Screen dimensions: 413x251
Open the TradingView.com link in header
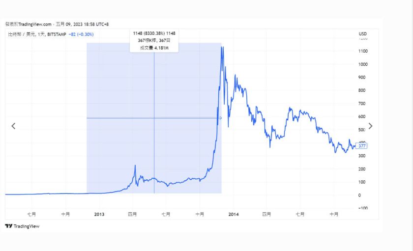click(x=35, y=24)
